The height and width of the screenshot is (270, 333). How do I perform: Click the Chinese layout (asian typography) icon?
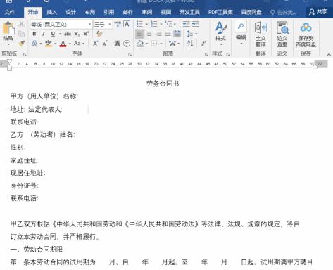click(x=172, y=44)
